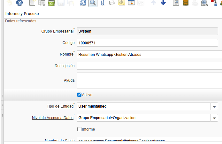
Task: Open the Chat speech bubble icon
Action: pos(112,3)
